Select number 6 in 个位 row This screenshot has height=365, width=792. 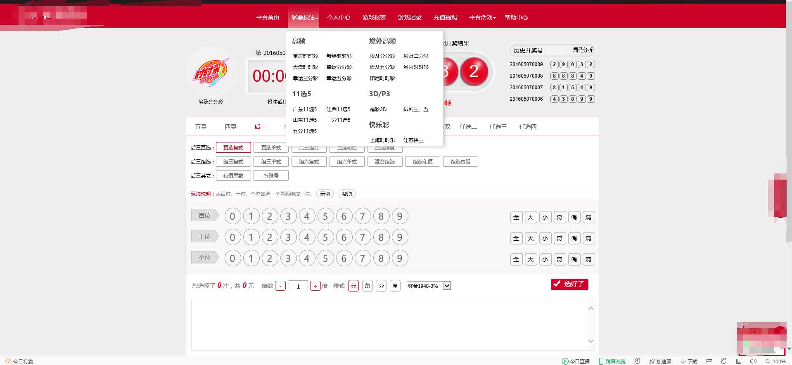pyautogui.click(x=344, y=258)
